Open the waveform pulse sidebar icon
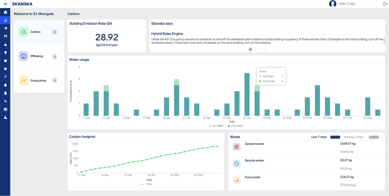This screenshot has width=389, height=196. tap(5, 101)
